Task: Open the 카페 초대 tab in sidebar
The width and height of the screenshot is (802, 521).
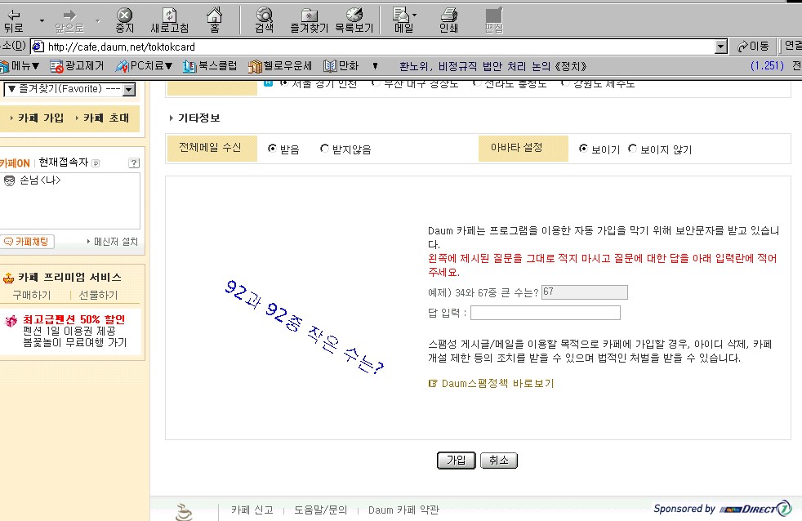Action: click(105, 118)
